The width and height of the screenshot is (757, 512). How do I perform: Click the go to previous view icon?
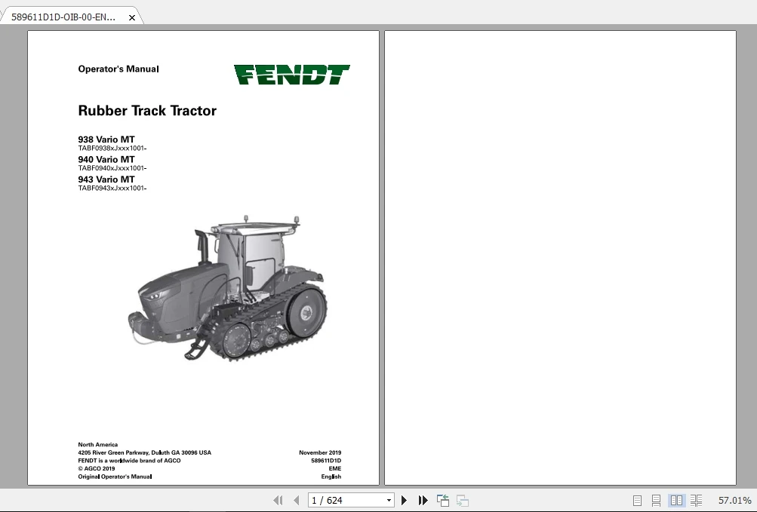point(443,501)
